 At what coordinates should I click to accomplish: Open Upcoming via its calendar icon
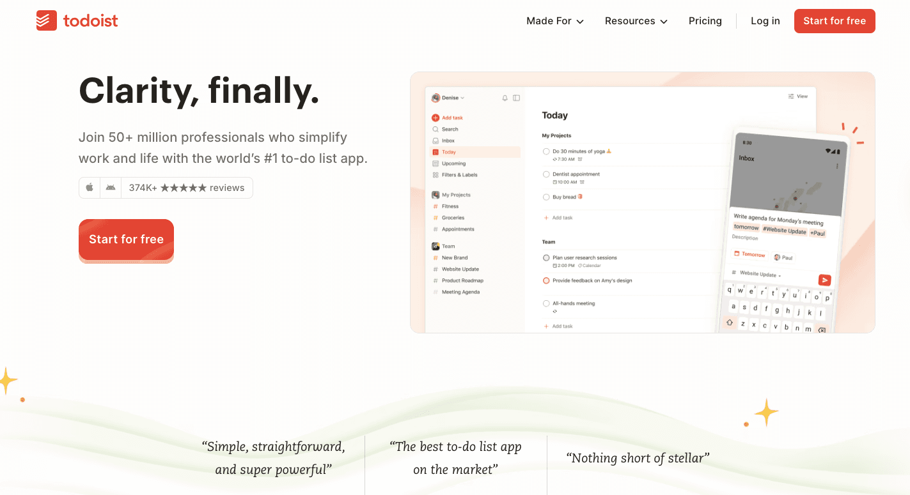[436, 163]
